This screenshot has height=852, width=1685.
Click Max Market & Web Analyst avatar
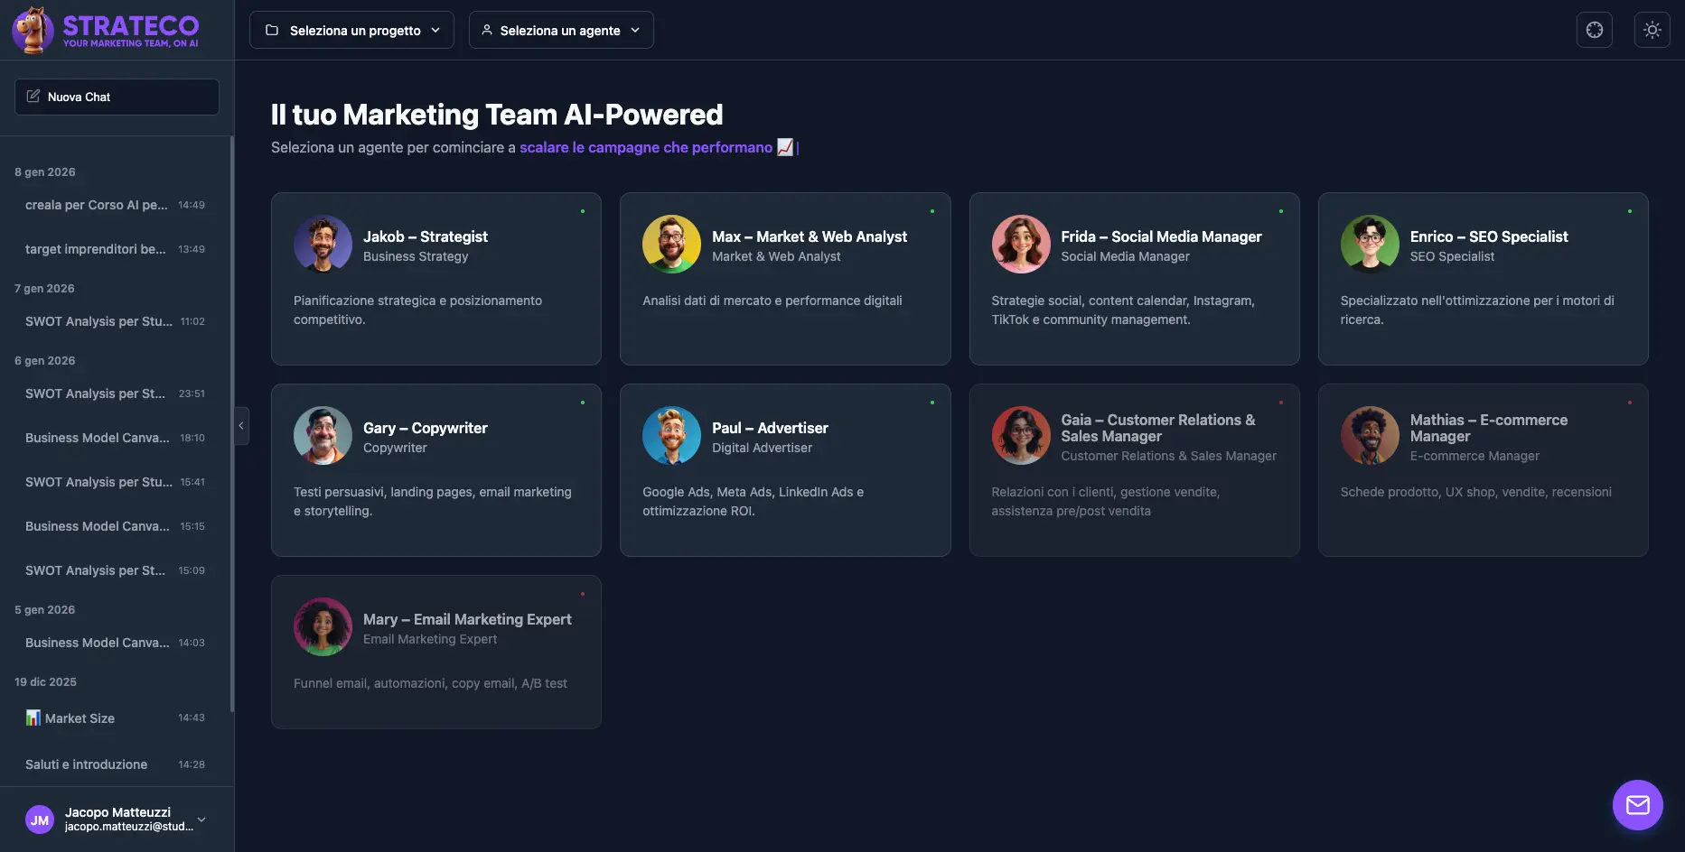pyautogui.click(x=671, y=244)
